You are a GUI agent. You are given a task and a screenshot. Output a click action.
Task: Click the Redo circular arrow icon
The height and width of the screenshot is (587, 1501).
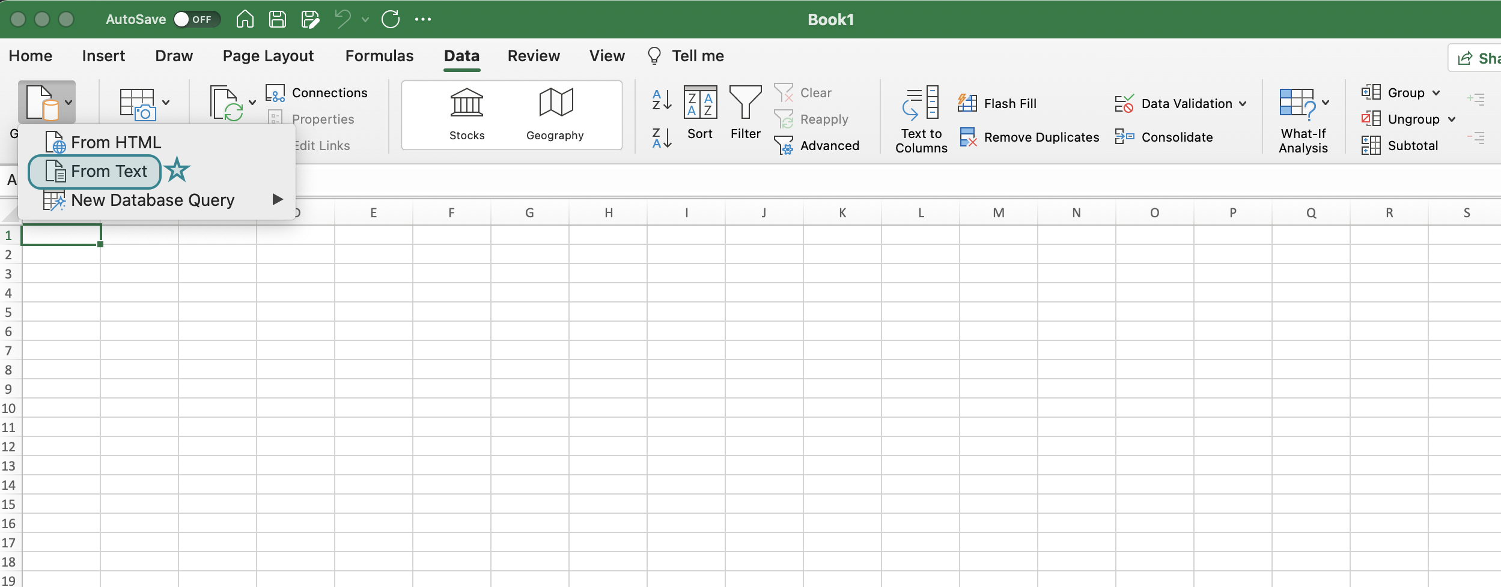click(391, 19)
